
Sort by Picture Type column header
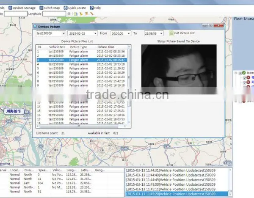click(79, 47)
